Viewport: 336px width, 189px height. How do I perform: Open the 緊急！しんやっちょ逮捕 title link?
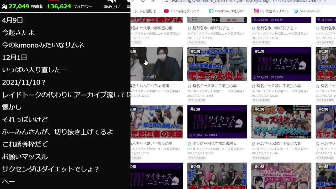click(x=150, y=86)
